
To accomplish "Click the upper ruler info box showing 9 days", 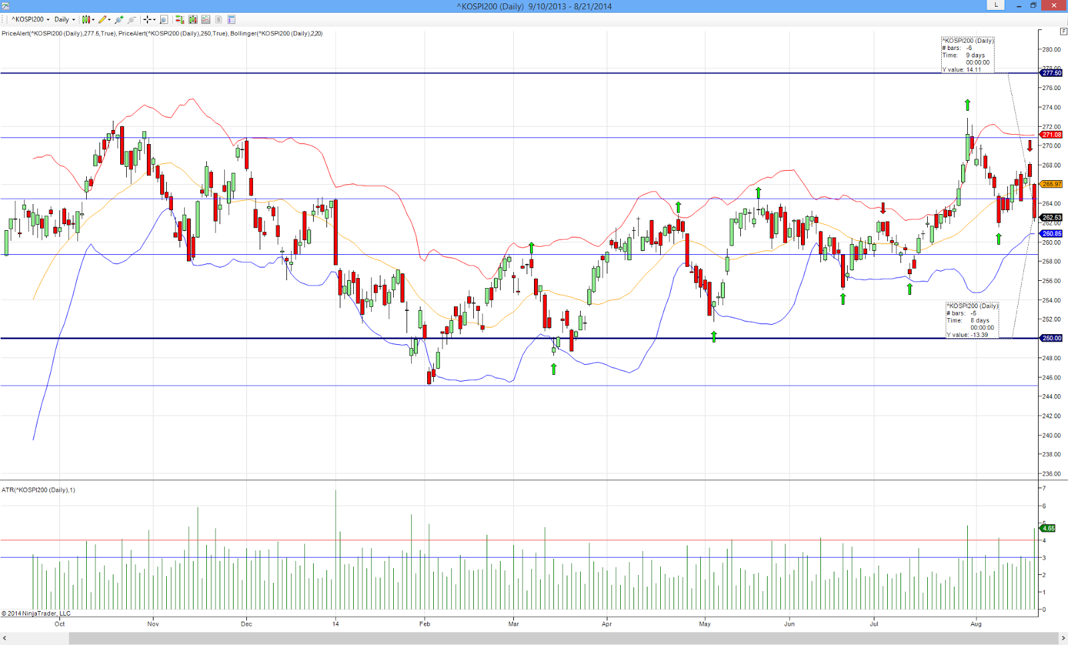I will (x=968, y=55).
